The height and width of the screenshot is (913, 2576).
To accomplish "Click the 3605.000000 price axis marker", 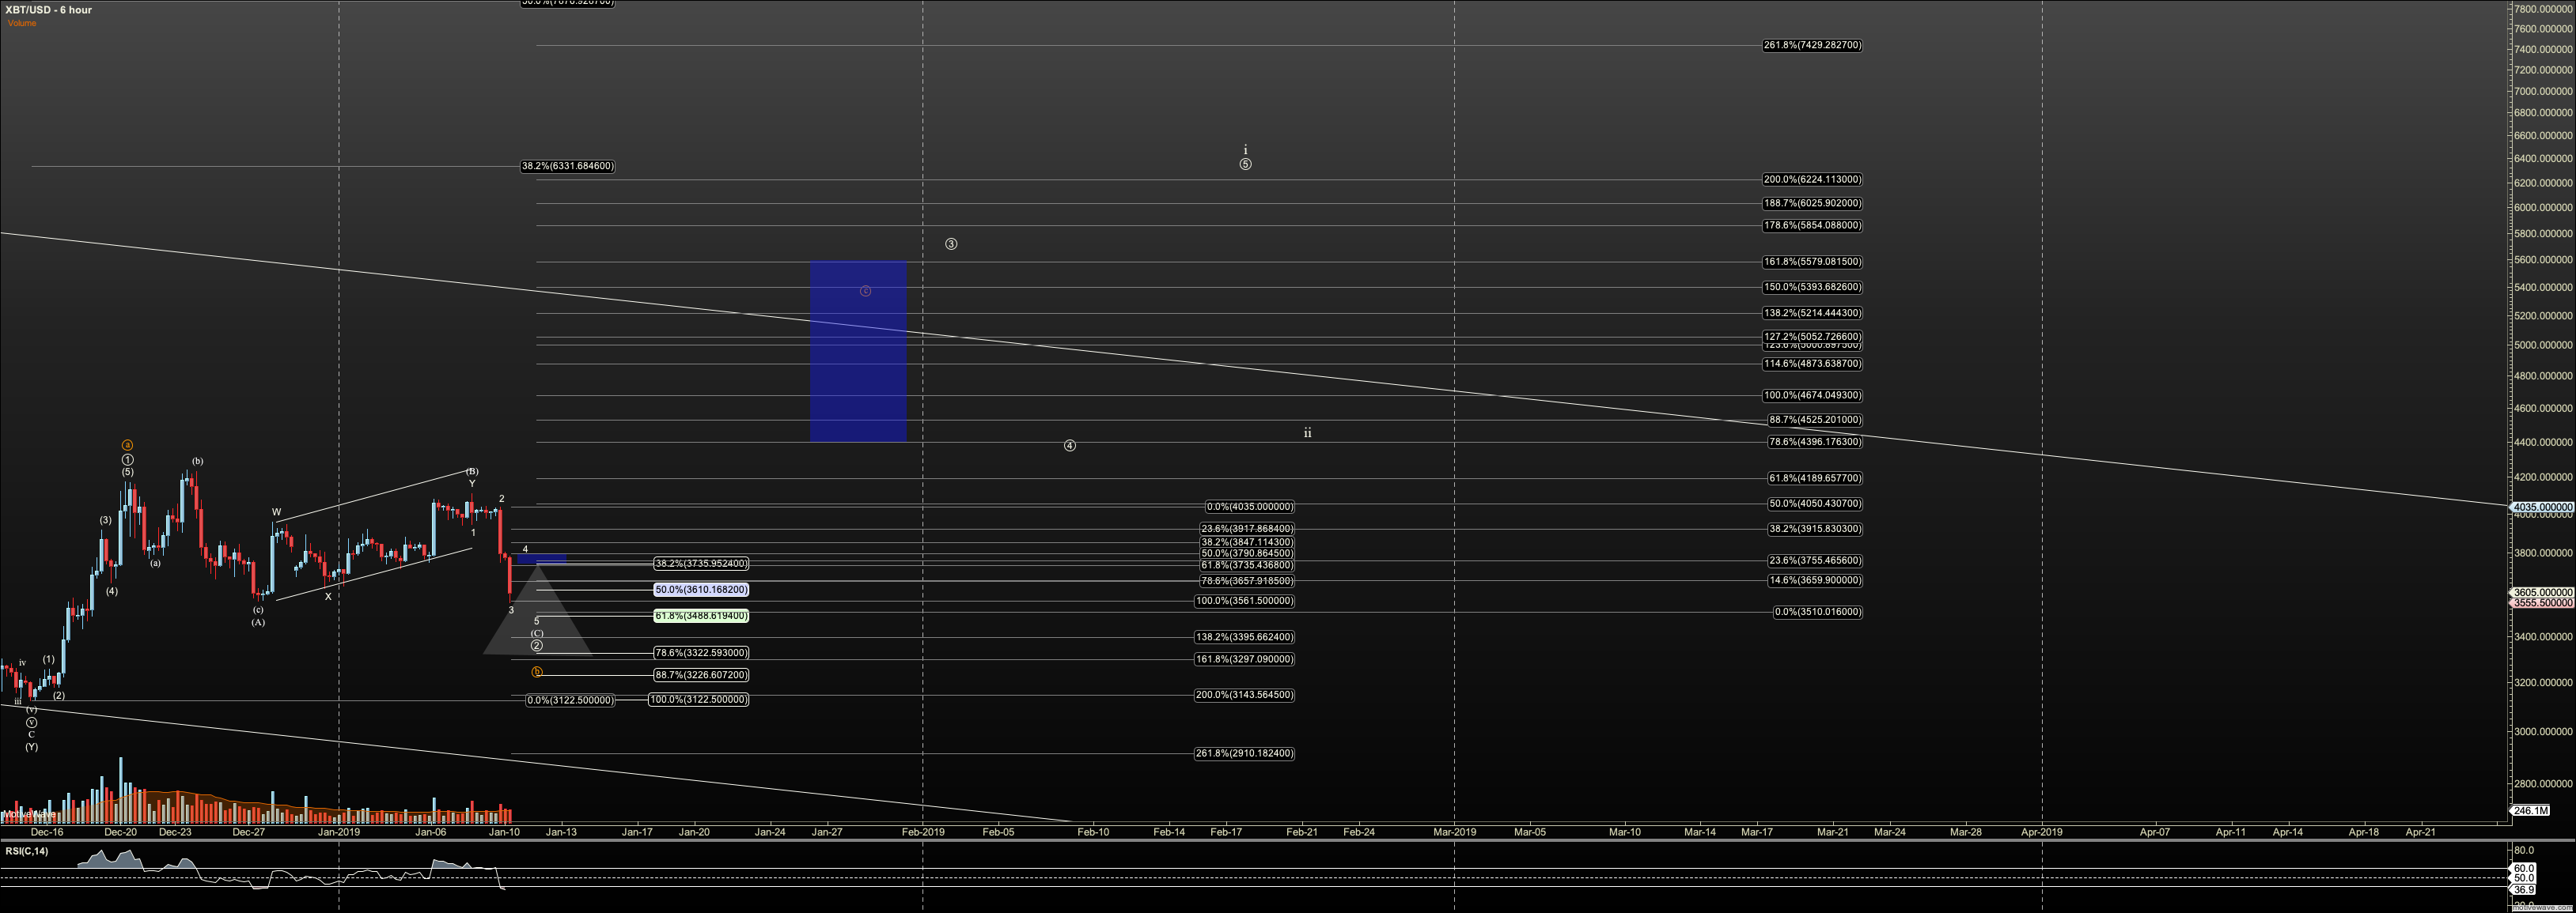I will [x=2541, y=592].
